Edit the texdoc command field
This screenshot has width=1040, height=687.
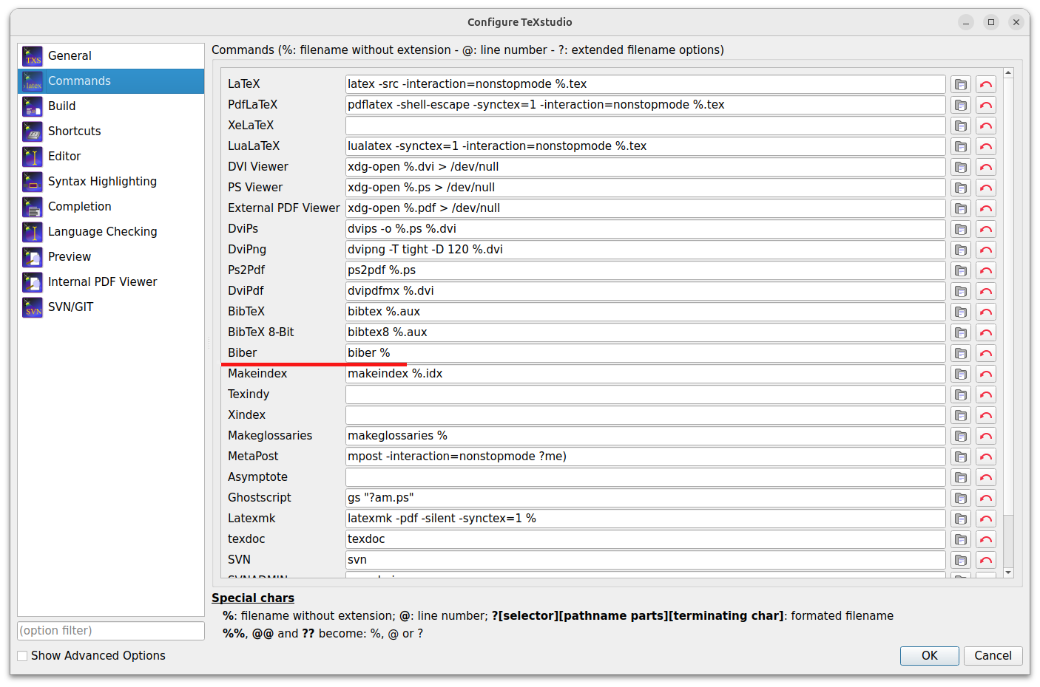tap(645, 539)
